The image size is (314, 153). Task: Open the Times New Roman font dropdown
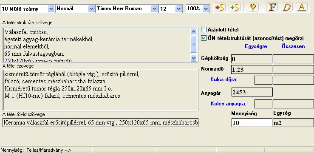(154, 9)
